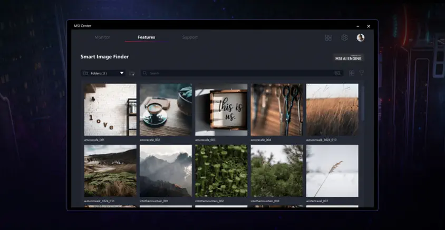Open the apps grid icon in header

[328, 38]
